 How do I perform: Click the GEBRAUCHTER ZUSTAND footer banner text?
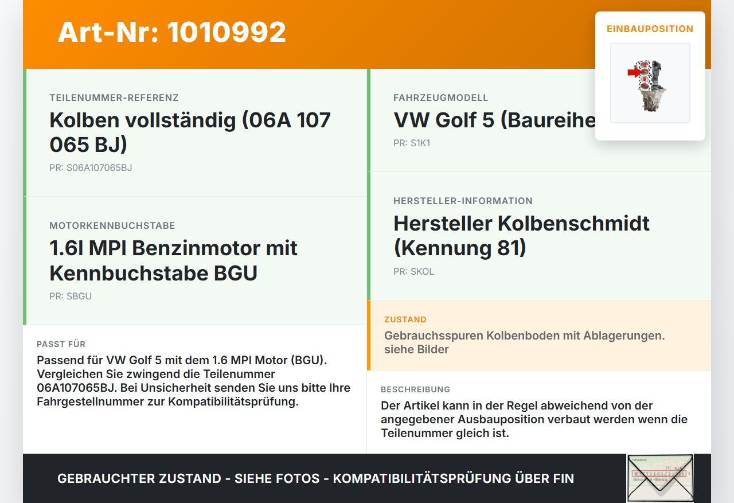click(x=315, y=478)
